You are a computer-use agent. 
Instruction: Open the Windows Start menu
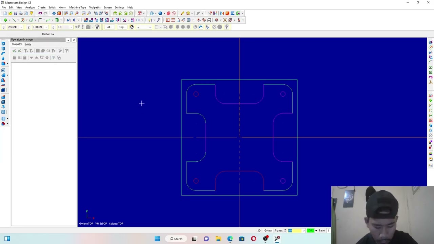click(x=157, y=239)
